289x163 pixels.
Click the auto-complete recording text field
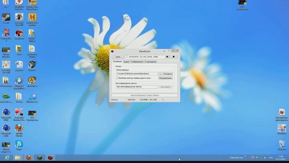pos(136,86)
